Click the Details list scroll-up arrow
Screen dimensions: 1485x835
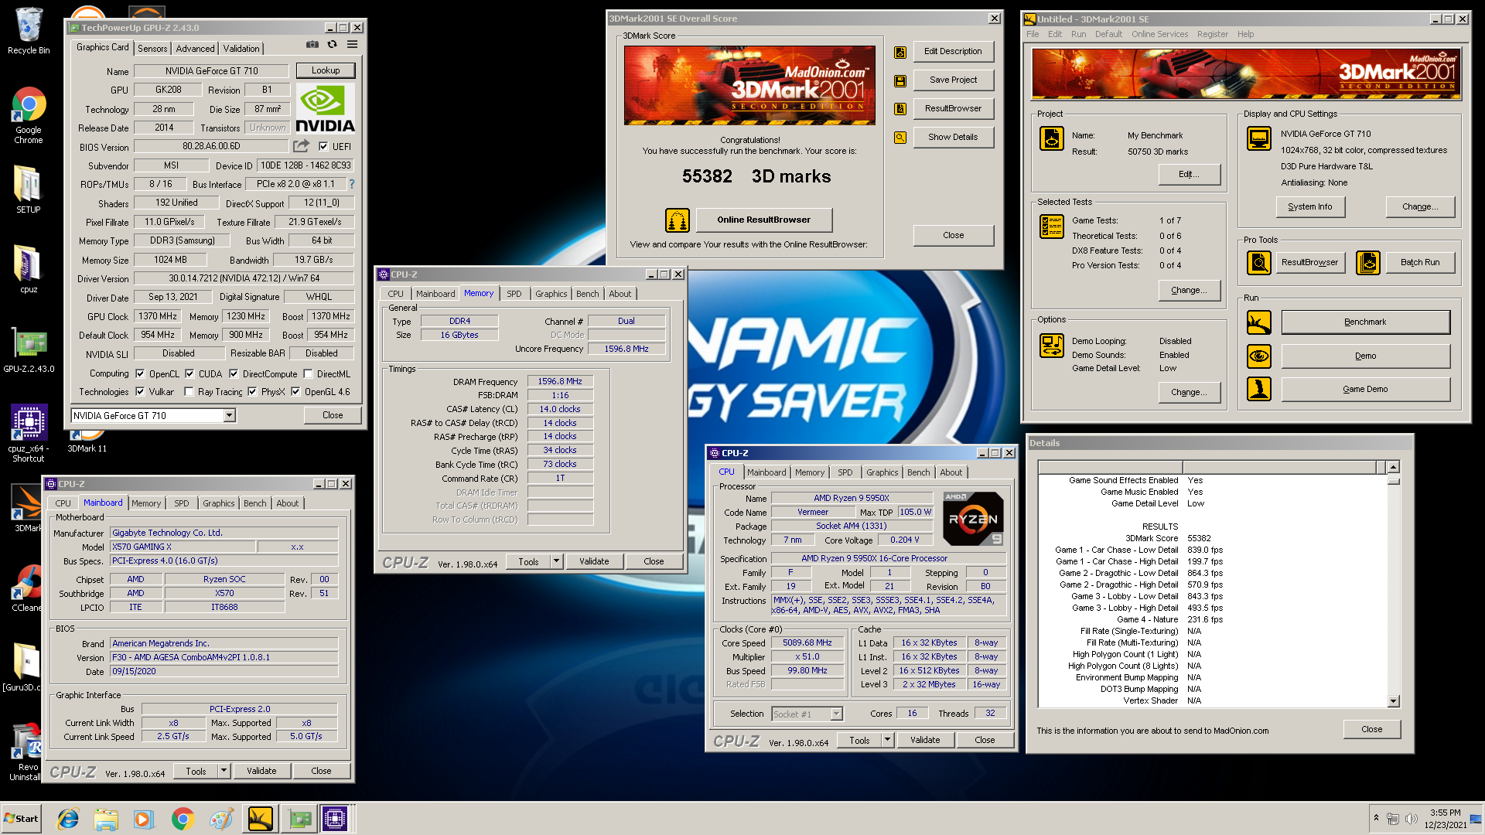(1394, 467)
